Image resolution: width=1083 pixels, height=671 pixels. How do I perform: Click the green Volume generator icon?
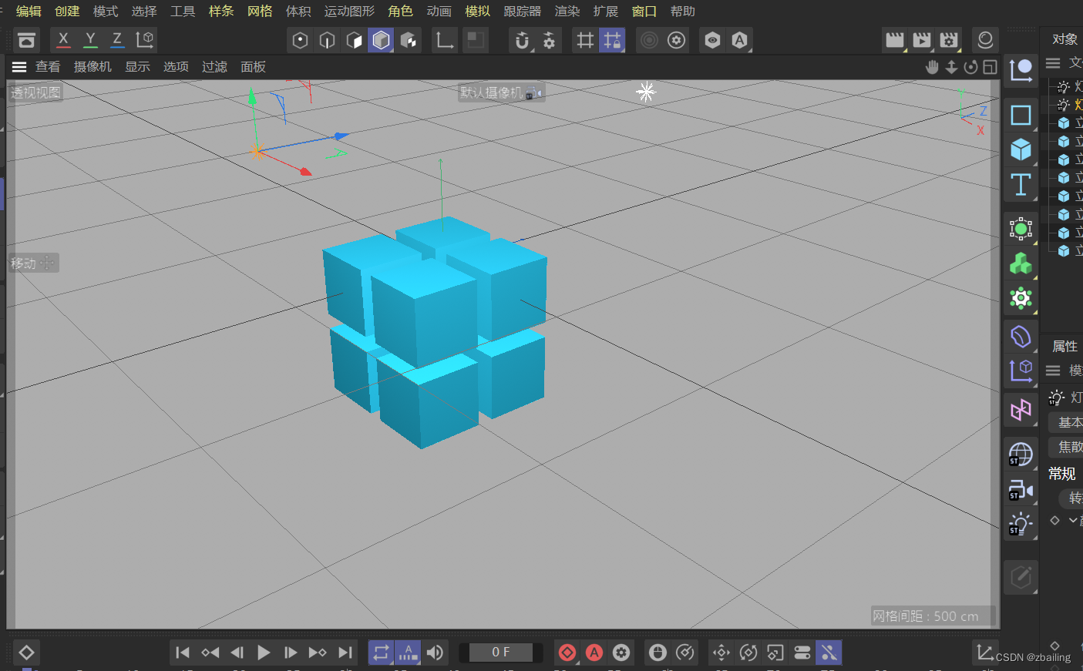[x=1021, y=263]
